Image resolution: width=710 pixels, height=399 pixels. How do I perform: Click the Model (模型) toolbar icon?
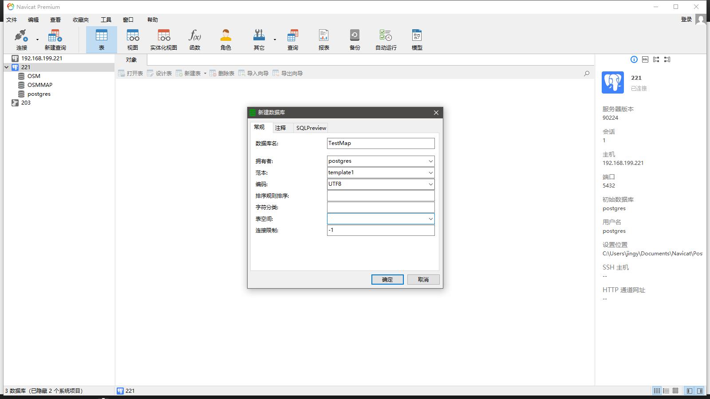[417, 39]
